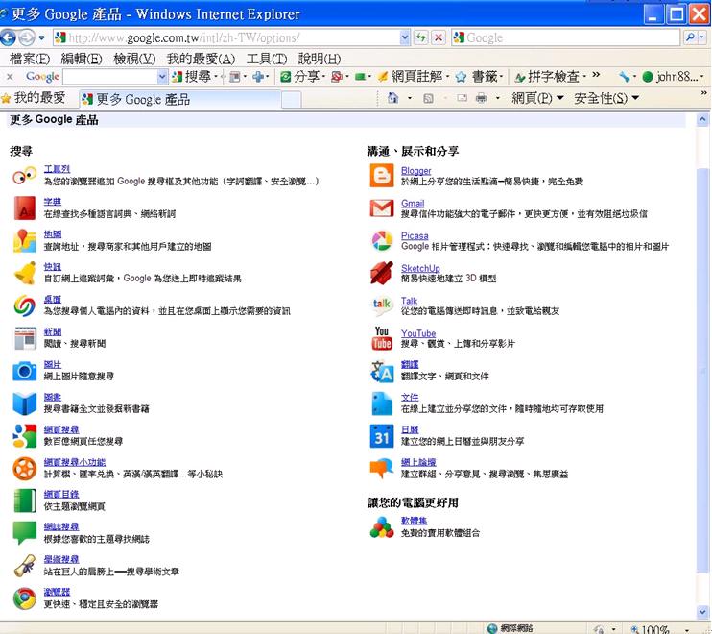Open the Picasa link
The height and width of the screenshot is (634, 712).
click(x=415, y=235)
